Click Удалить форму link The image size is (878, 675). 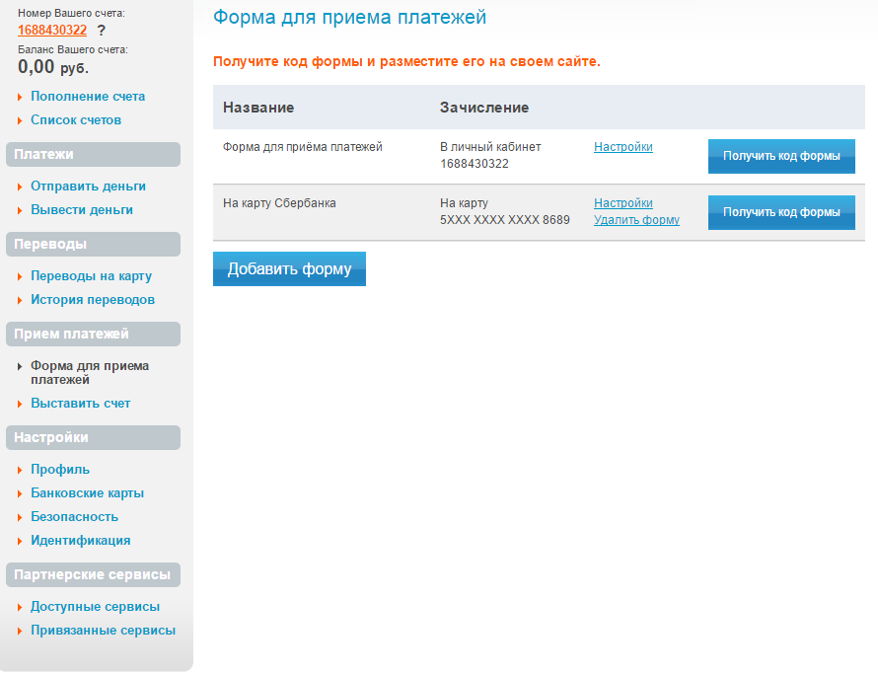[636, 220]
